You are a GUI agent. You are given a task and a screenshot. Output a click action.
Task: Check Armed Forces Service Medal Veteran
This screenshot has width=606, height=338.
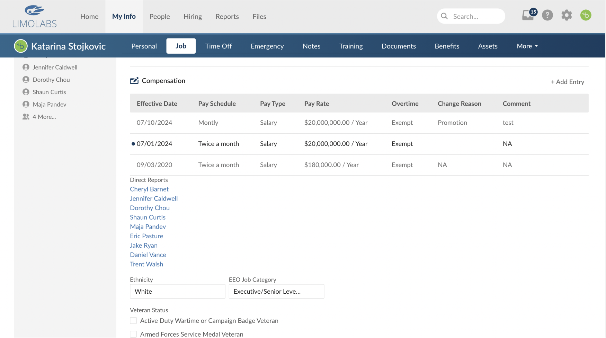tap(133, 334)
